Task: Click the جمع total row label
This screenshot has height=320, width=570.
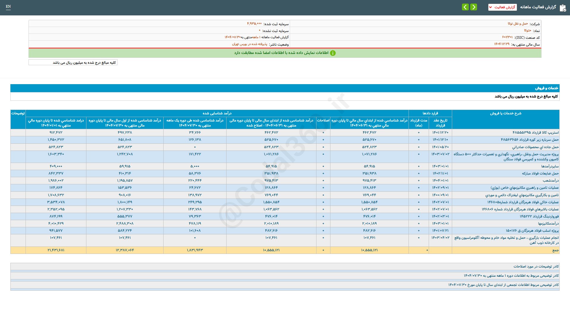Action: click(x=555, y=250)
